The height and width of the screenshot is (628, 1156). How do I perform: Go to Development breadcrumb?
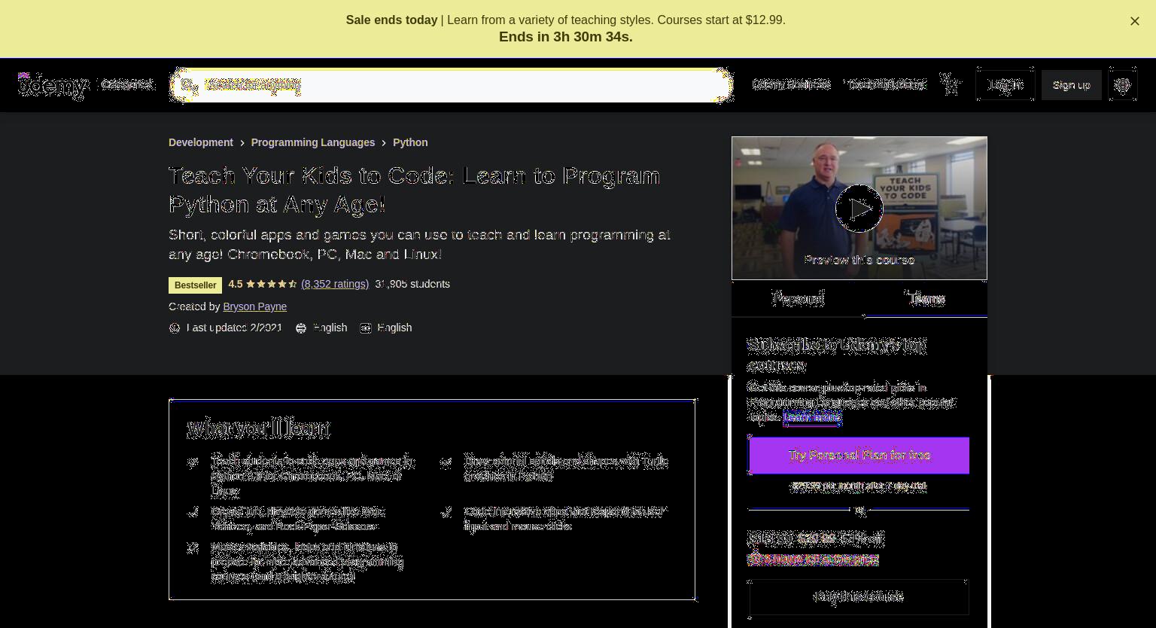coord(201,142)
